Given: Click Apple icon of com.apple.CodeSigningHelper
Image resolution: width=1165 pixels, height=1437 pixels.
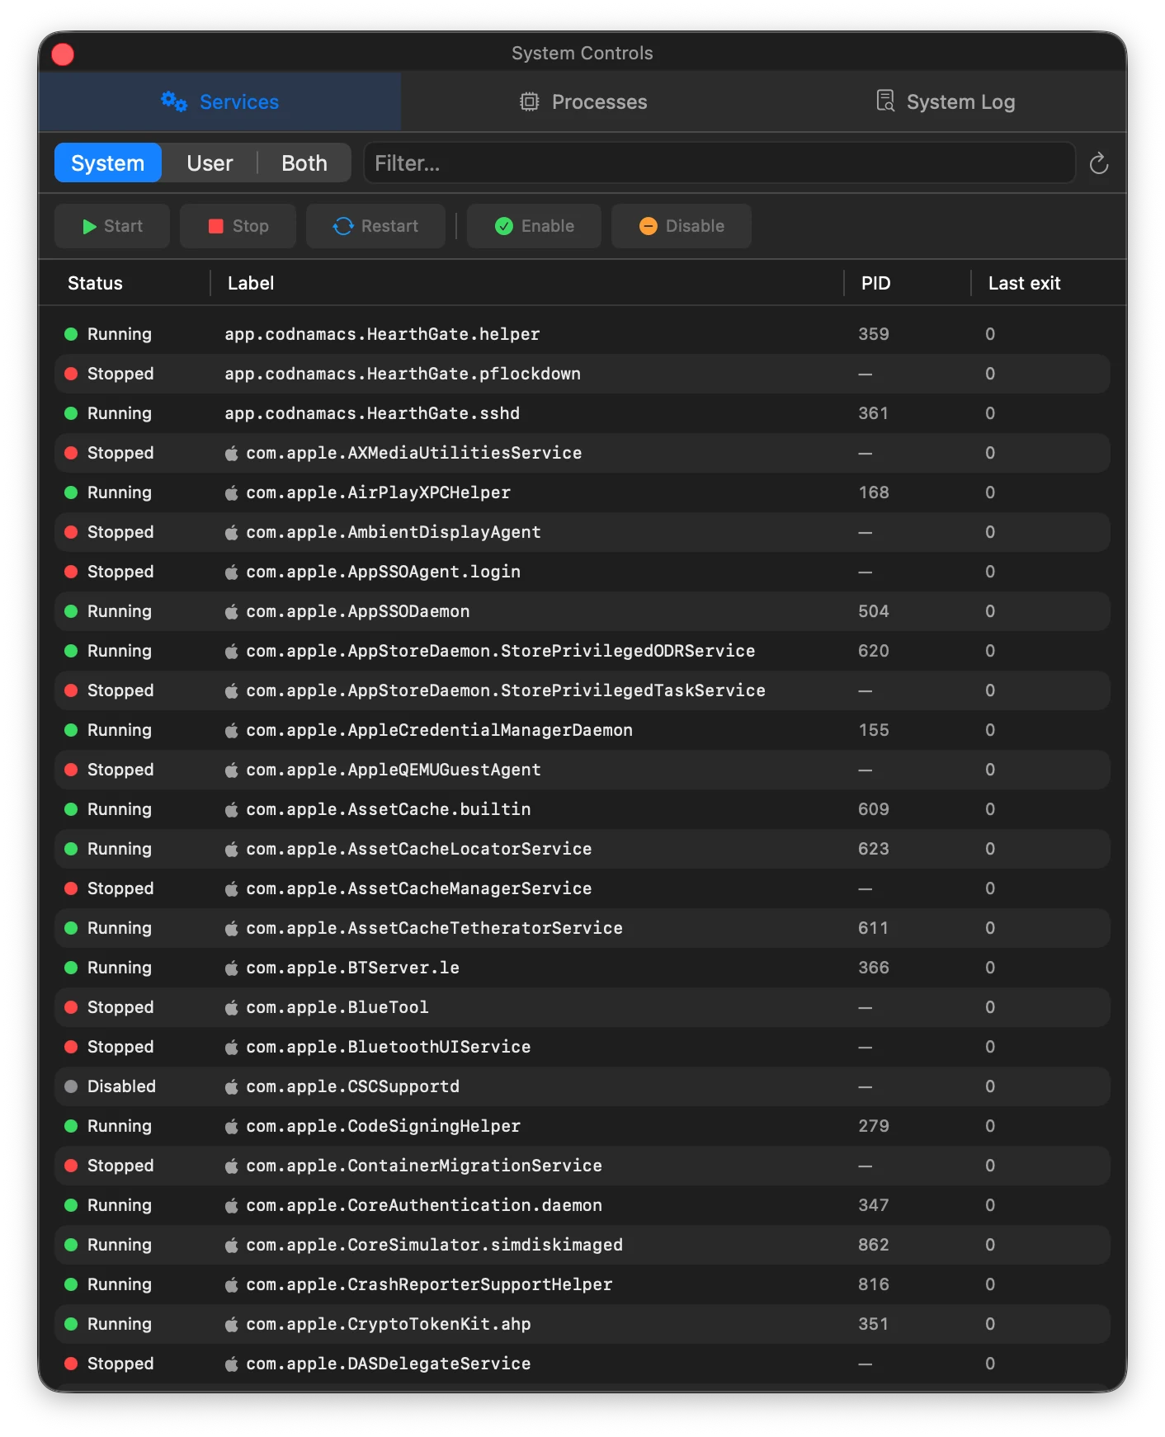Looking at the screenshot, I should [232, 1126].
